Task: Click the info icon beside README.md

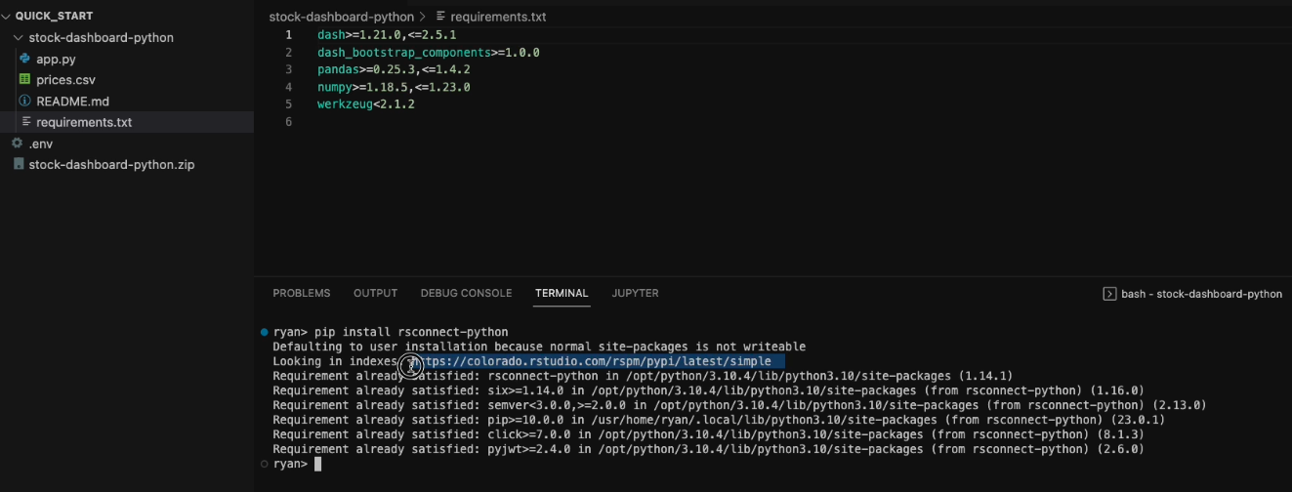Action: [24, 102]
